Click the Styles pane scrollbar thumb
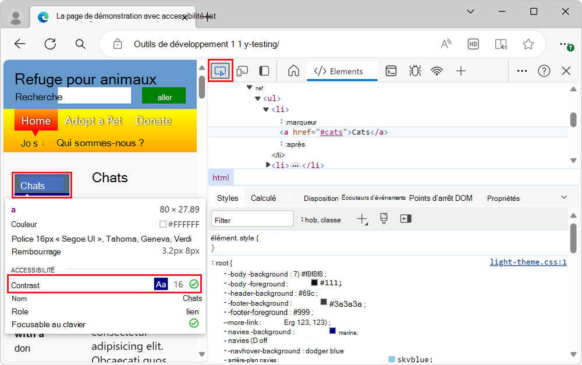The image size is (582, 365). click(573, 239)
